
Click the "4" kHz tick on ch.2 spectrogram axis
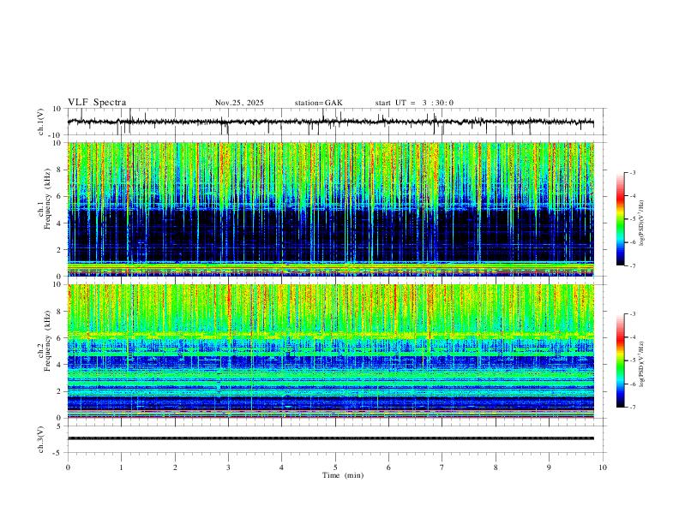tap(60, 365)
